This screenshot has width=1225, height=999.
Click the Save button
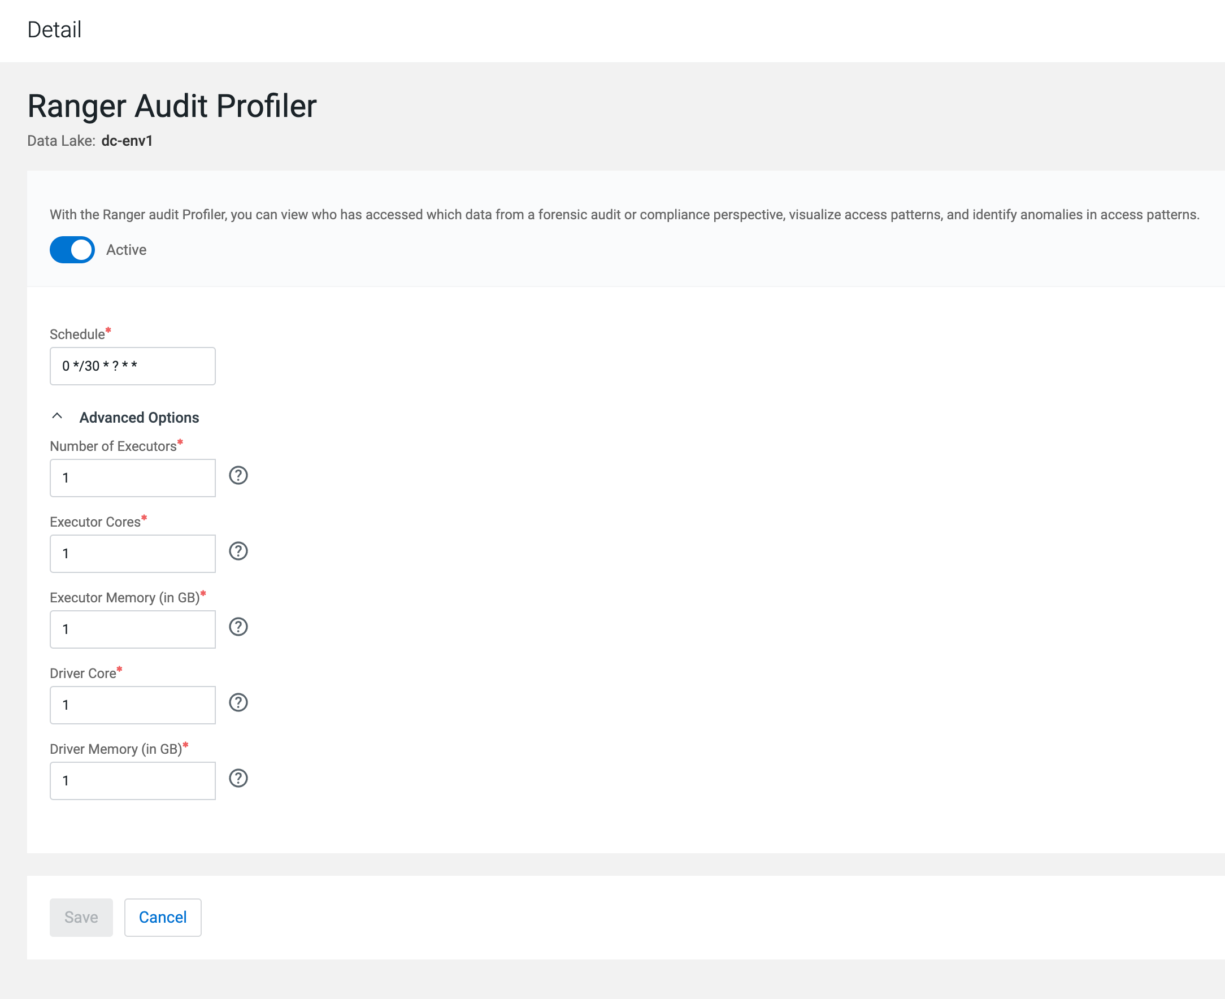[81, 917]
